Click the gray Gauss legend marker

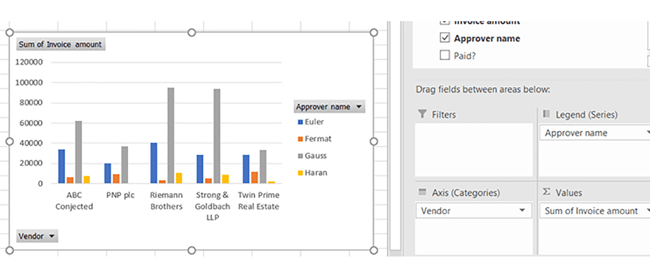300,156
